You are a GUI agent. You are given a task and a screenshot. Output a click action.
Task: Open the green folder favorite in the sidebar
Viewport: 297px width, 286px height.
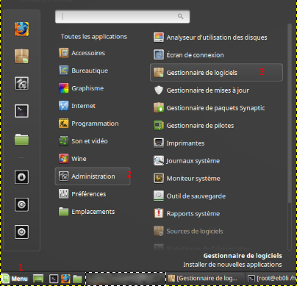[21, 139]
